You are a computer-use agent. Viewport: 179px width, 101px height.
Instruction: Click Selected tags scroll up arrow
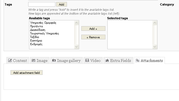pyautogui.click(x=155, y=23)
